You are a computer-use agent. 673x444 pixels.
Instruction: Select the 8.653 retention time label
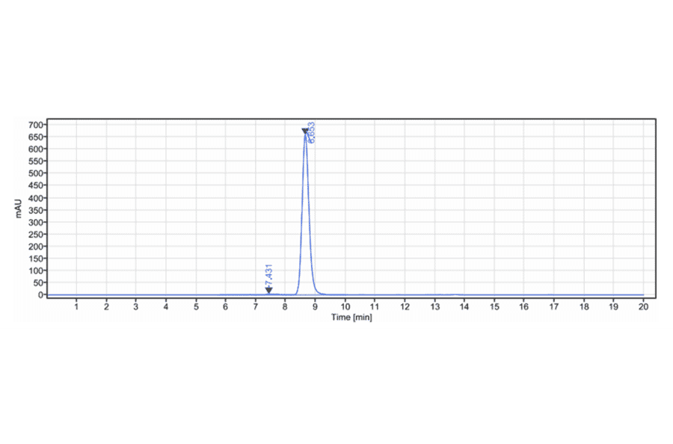[310, 132]
